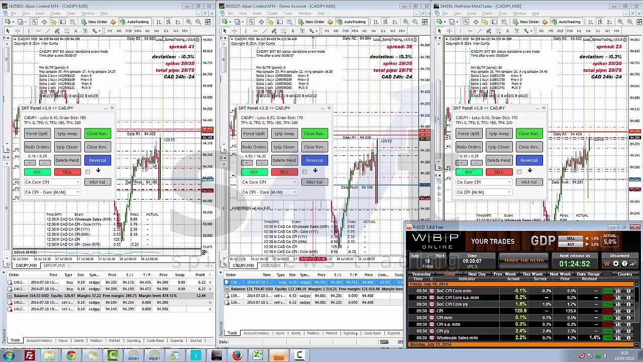Expand arrows objects dropdown in left Alpari toolbar

99,31
